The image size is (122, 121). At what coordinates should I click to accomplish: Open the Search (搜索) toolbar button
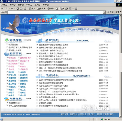[x=32, y=9]
